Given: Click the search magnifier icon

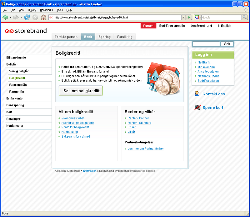Looking at the screenshot, I should pos(244,17).
